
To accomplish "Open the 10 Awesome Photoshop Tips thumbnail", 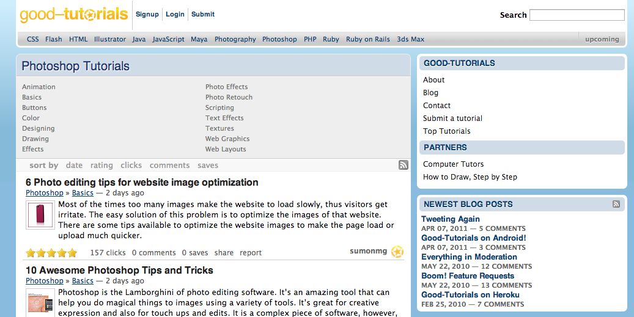I will tap(40, 302).
